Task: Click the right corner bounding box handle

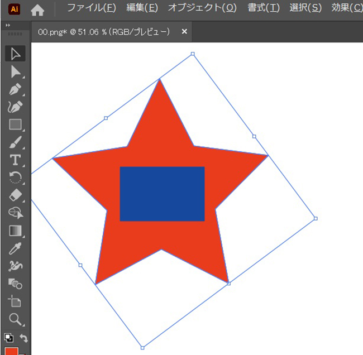Action: [316, 218]
